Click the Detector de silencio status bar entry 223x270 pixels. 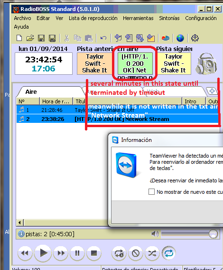[x=141, y=268]
